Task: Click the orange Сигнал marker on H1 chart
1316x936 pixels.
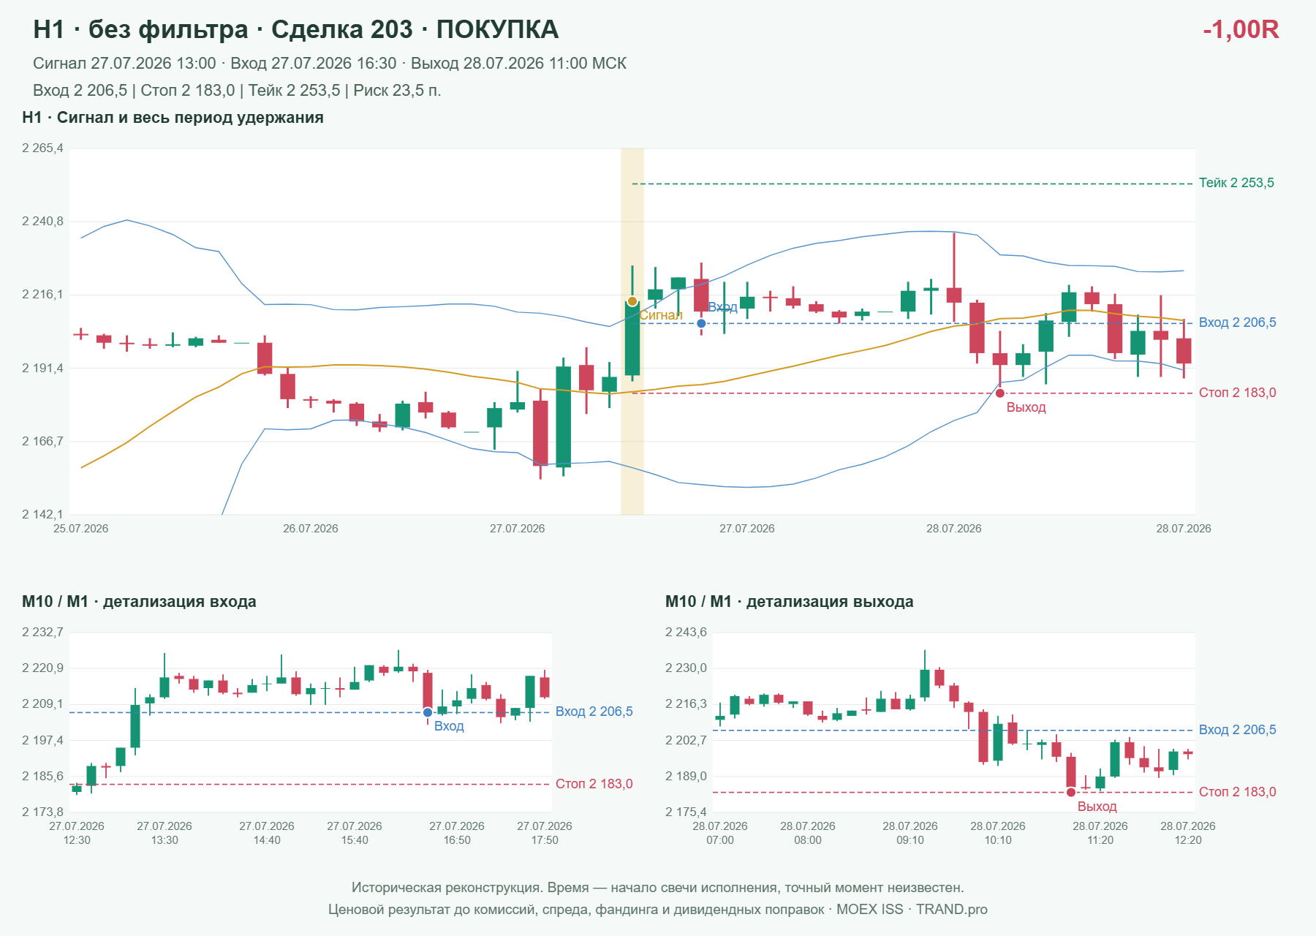Action: tap(632, 301)
